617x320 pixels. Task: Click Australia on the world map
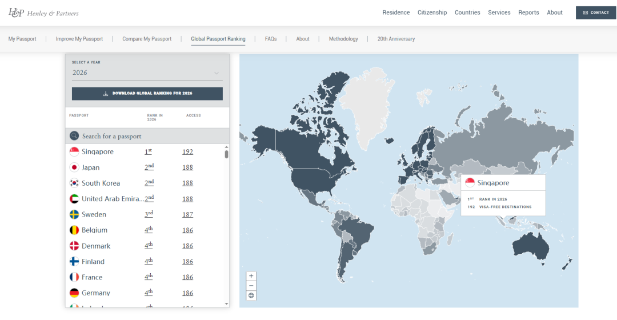(x=530, y=247)
